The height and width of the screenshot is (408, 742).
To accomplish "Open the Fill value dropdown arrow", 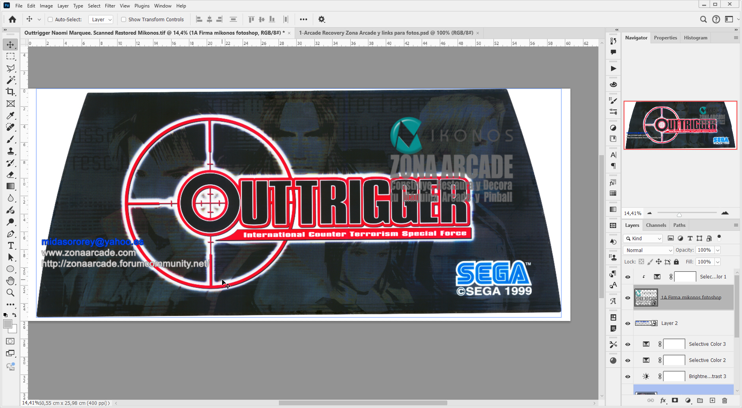I will pyautogui.click(x=718, y=262).
